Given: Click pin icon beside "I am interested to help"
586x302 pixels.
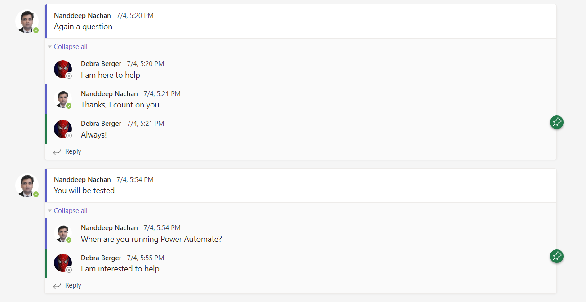Looking at the screenshot, I should point(556,256).
